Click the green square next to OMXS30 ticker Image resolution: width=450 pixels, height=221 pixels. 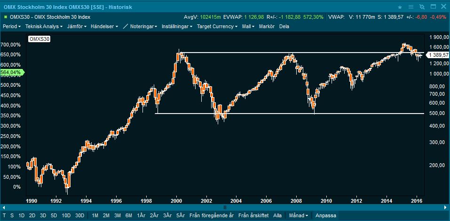click(x=6, y=17)
